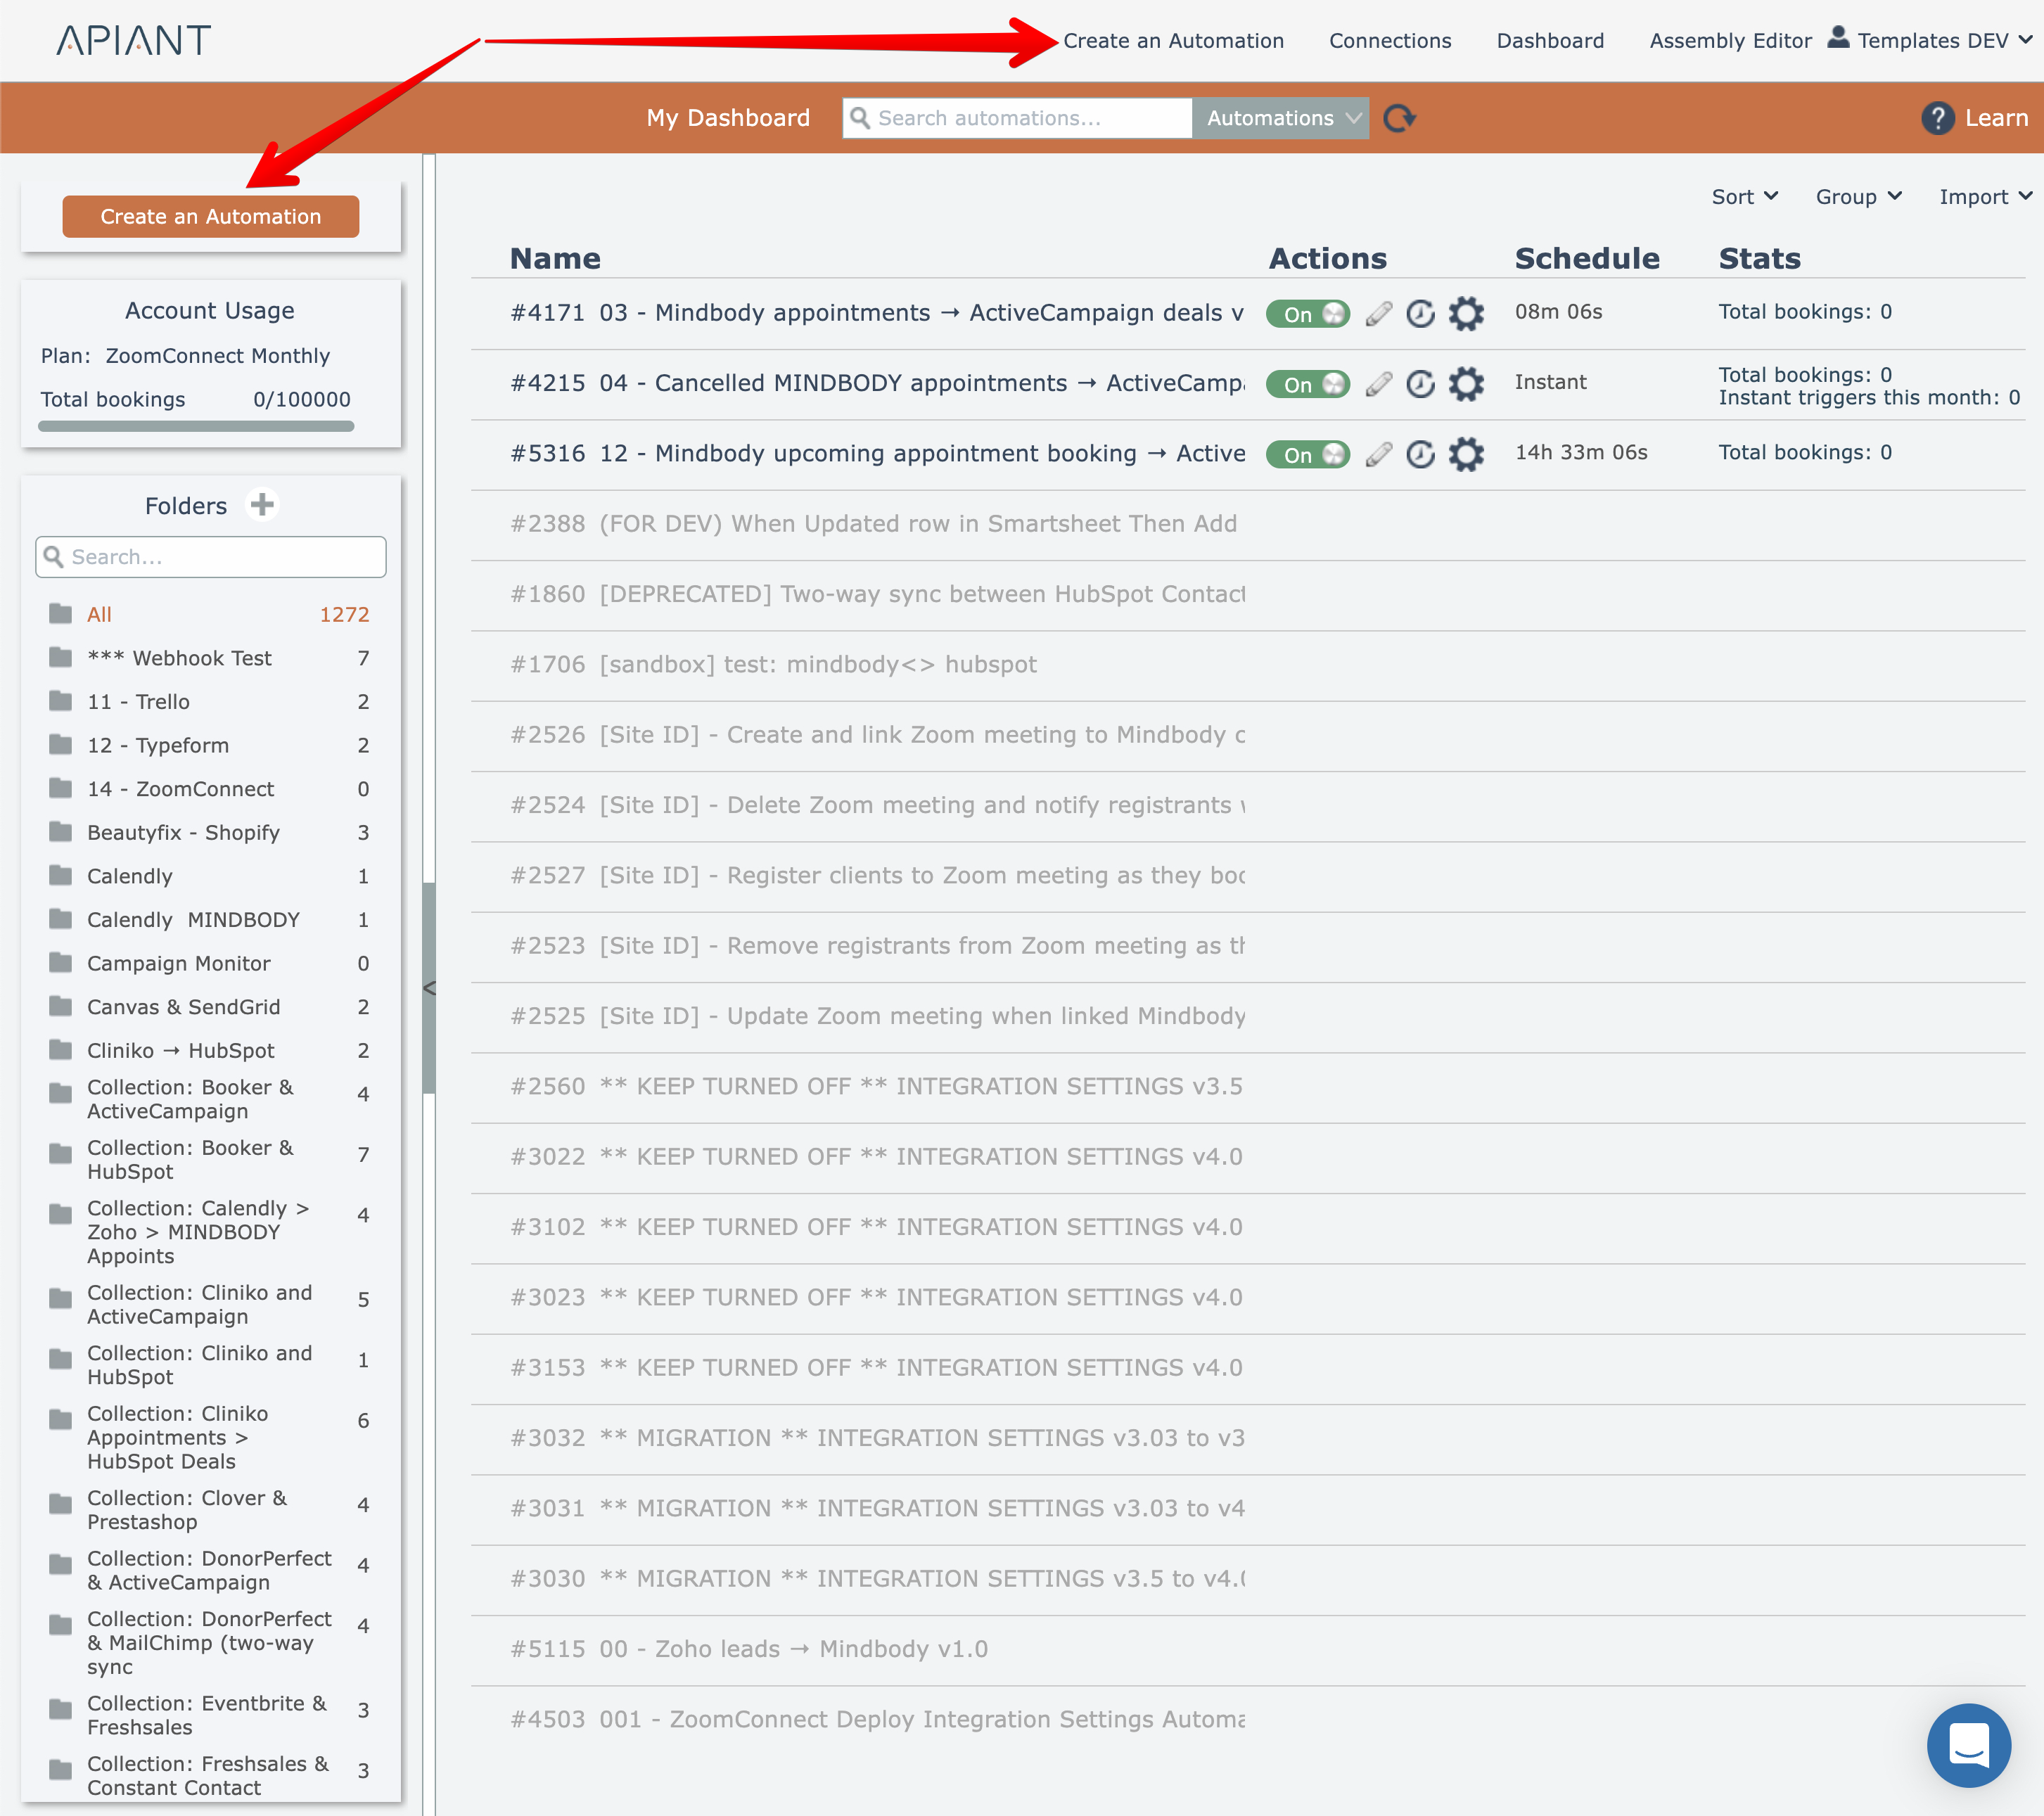Open the chat support bubble icon
This screenshot has height=1816, width=2044.
1968,1745
